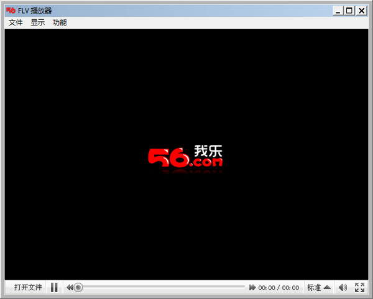Expand the 标准 quality dropdown
The width and height of the screenshot is (373, 299).
(x=319, y=287)
